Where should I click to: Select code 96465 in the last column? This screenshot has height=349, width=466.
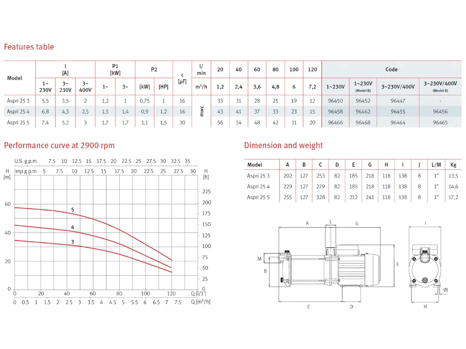coord(440,123)
